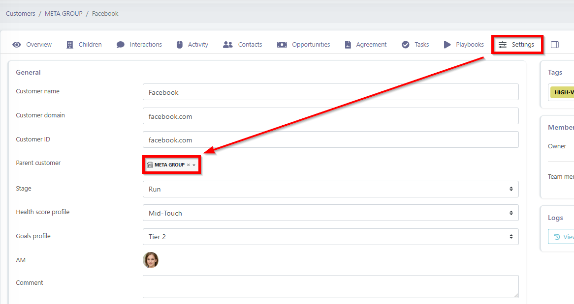Open the Goals profile dropdown
This screenshot has width=574, height=304.
coord(330,237)
